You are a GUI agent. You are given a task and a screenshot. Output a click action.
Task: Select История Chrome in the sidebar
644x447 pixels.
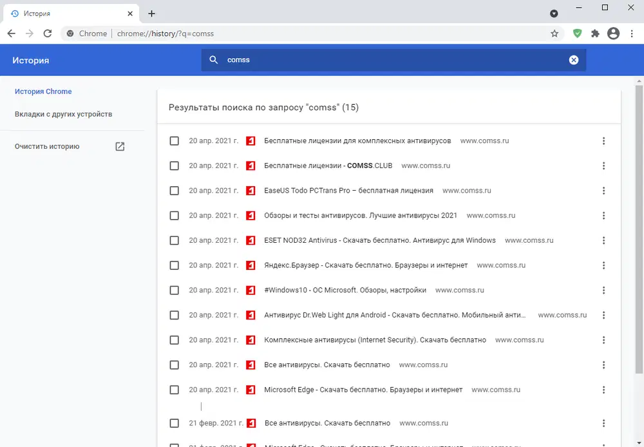pyautogui.click(x=43, y=91)
